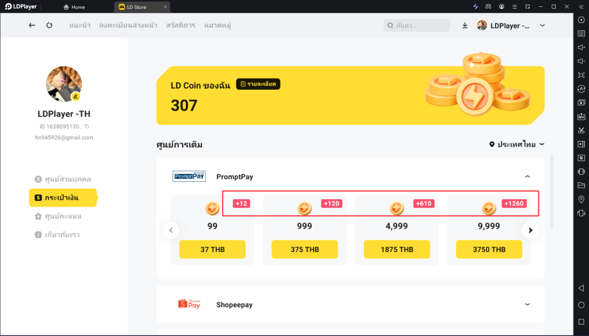Enter fullscreen mode from side toolbar
The width and height of the screenshot is (589, 336).
pyautogui.click(x=581, y=75)
